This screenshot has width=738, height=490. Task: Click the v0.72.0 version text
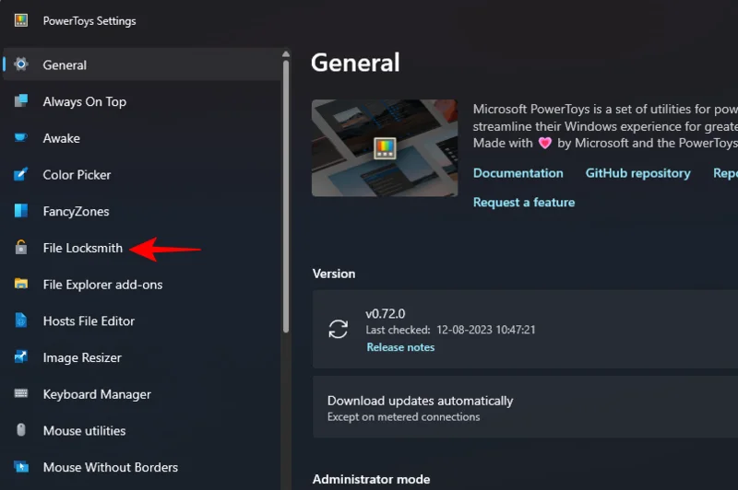[x=386, y=313]
